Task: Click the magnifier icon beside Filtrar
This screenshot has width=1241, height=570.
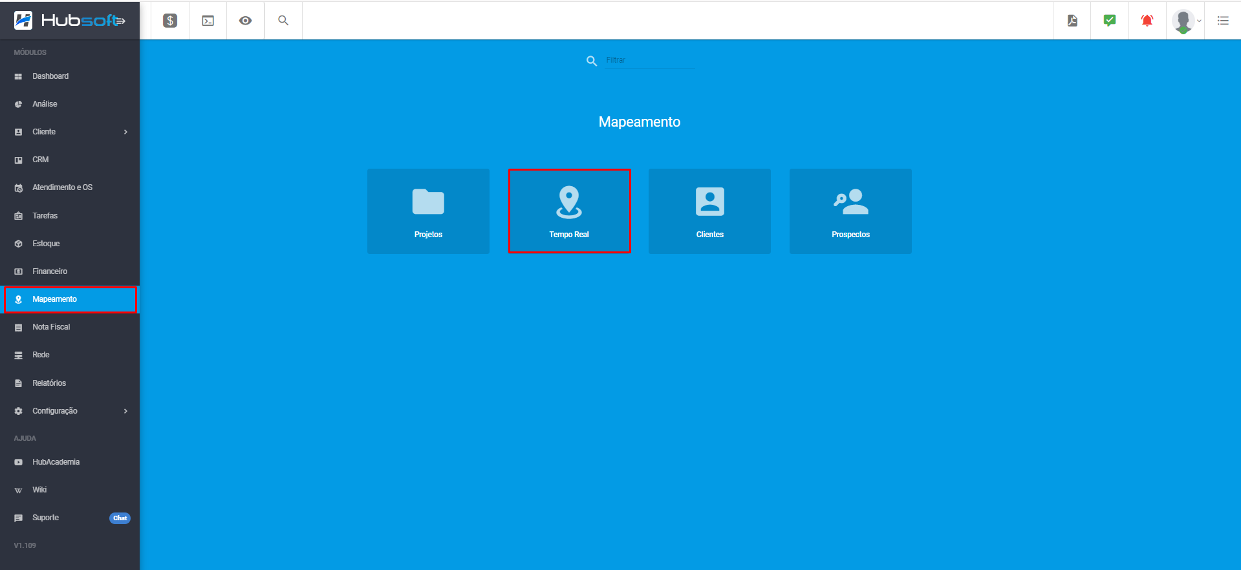Action: (591, 61)
